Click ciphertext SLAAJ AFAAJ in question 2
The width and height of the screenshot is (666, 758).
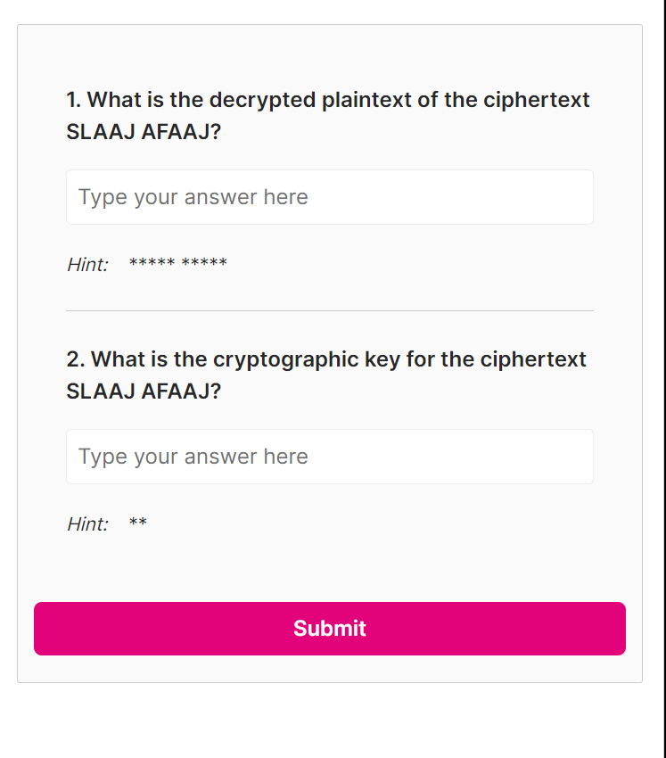click(x=144, y=392)
